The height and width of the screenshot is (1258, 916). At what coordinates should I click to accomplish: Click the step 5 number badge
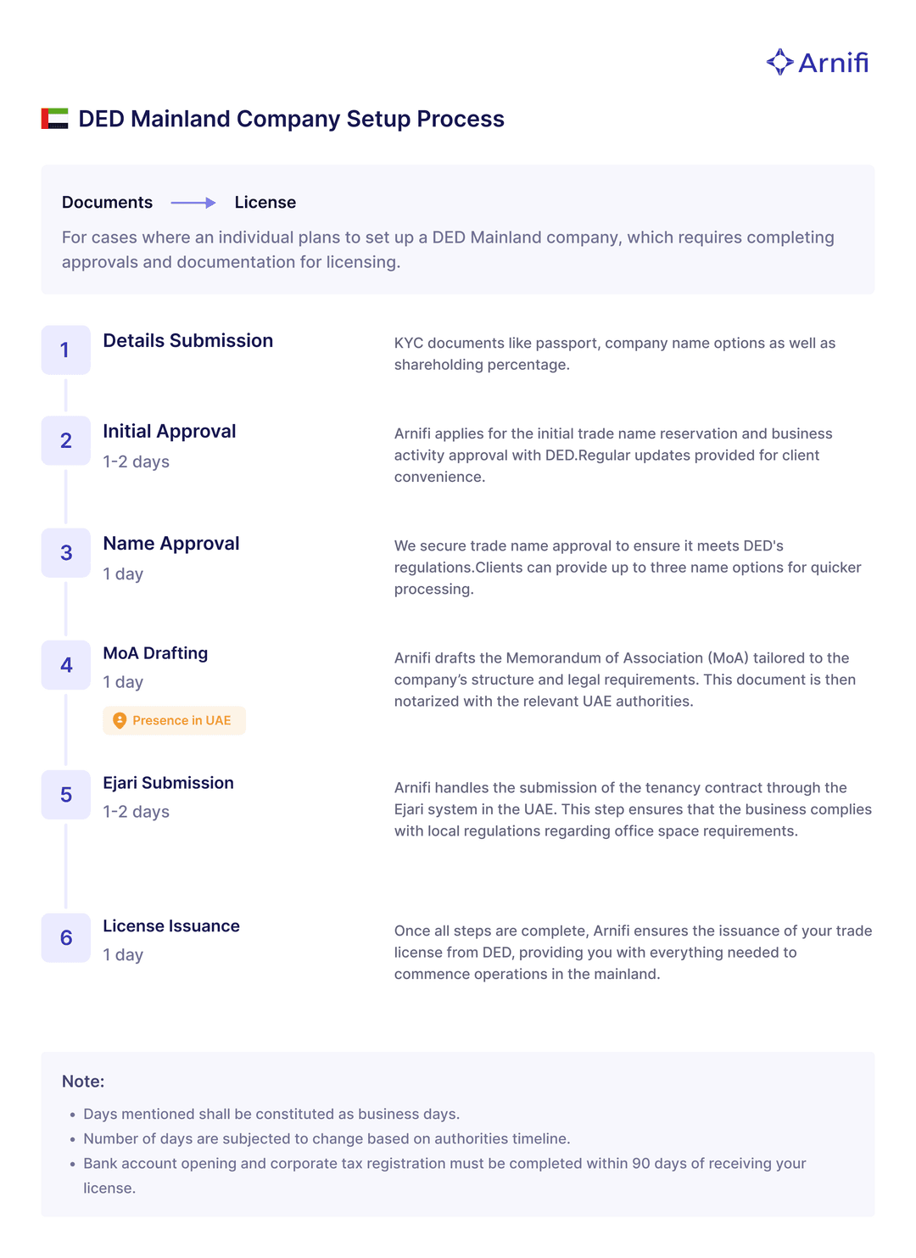pyautogui.click(x=66, y=795)
